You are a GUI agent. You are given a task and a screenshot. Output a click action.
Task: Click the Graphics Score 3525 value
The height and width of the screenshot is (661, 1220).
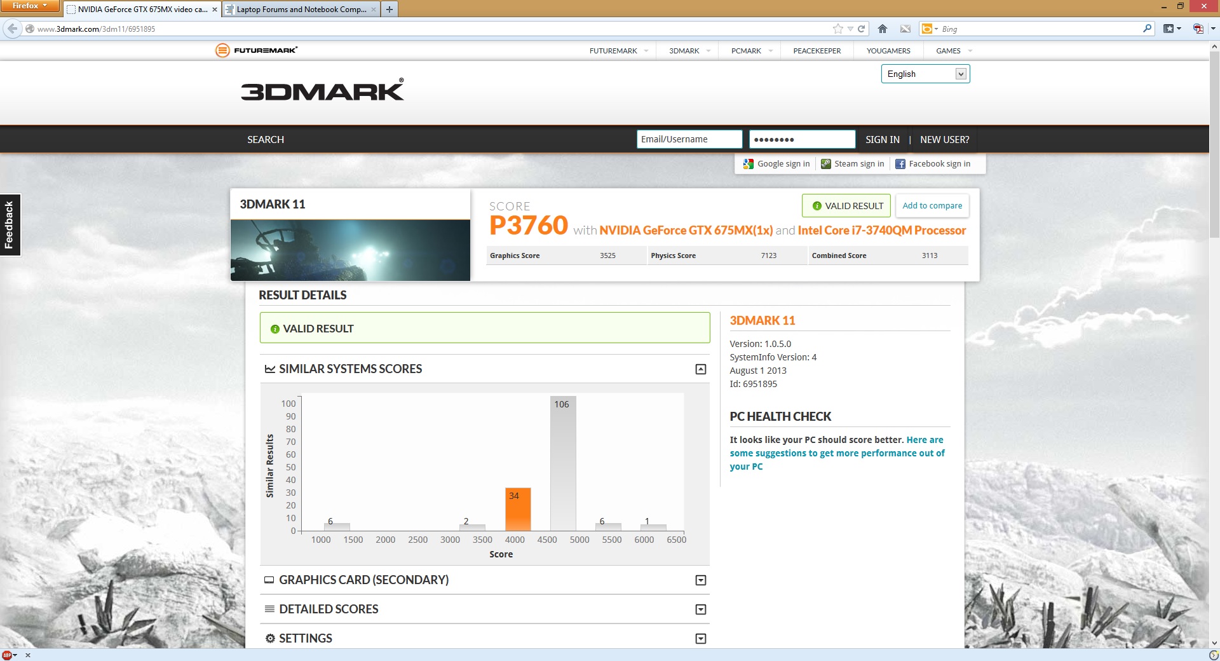click(607, 256)
